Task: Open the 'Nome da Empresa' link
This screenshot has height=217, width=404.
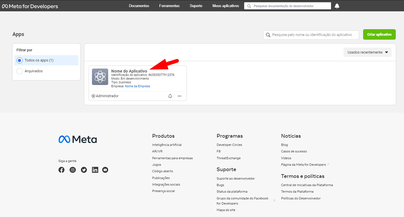Action: tap(137, 86)
